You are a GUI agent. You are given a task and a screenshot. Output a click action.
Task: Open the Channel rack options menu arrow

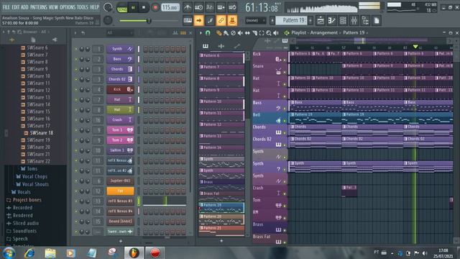click(x=75, y=33)
